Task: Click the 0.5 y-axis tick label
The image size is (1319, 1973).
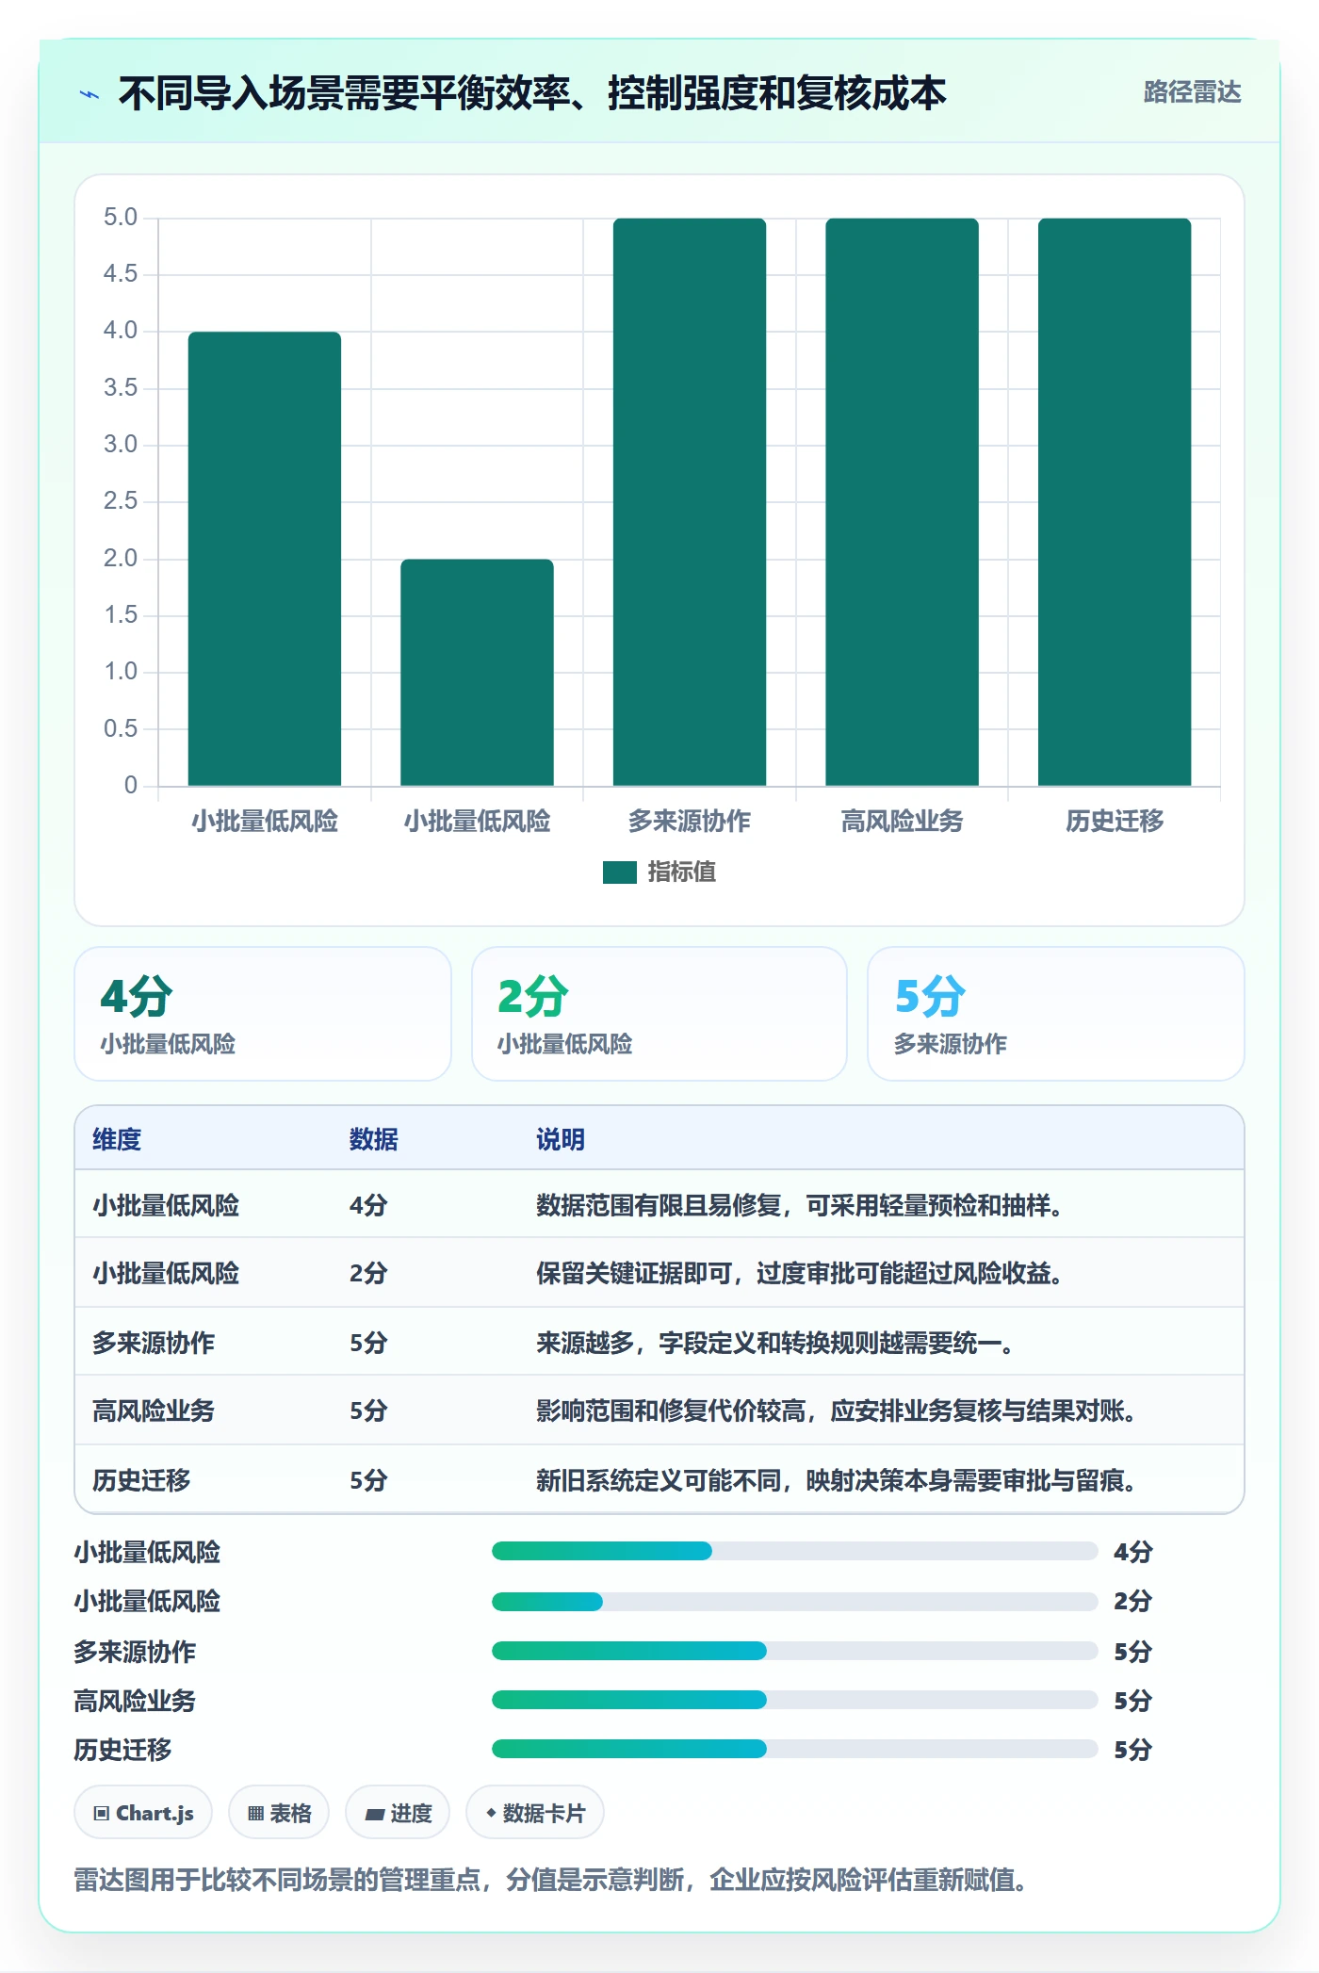Action: [121, 728]
